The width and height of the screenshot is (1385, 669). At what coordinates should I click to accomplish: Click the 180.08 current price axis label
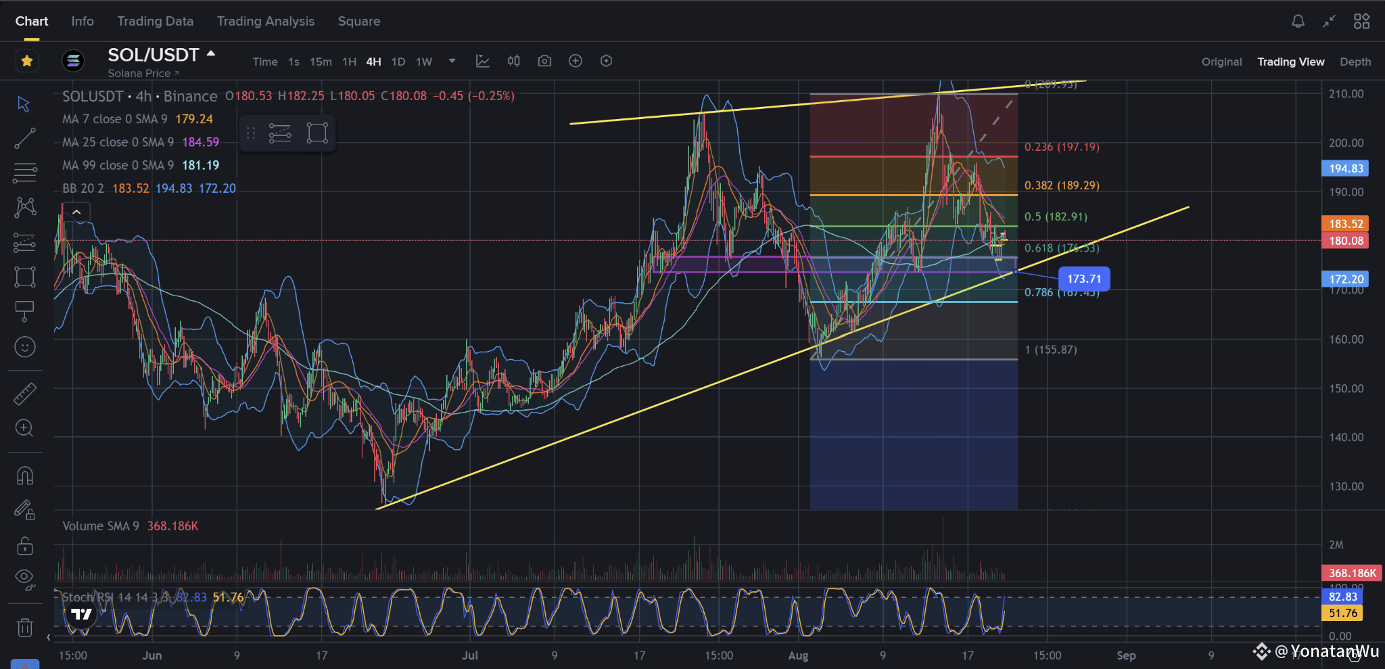pyautogui.click(x=1345, y=241)
